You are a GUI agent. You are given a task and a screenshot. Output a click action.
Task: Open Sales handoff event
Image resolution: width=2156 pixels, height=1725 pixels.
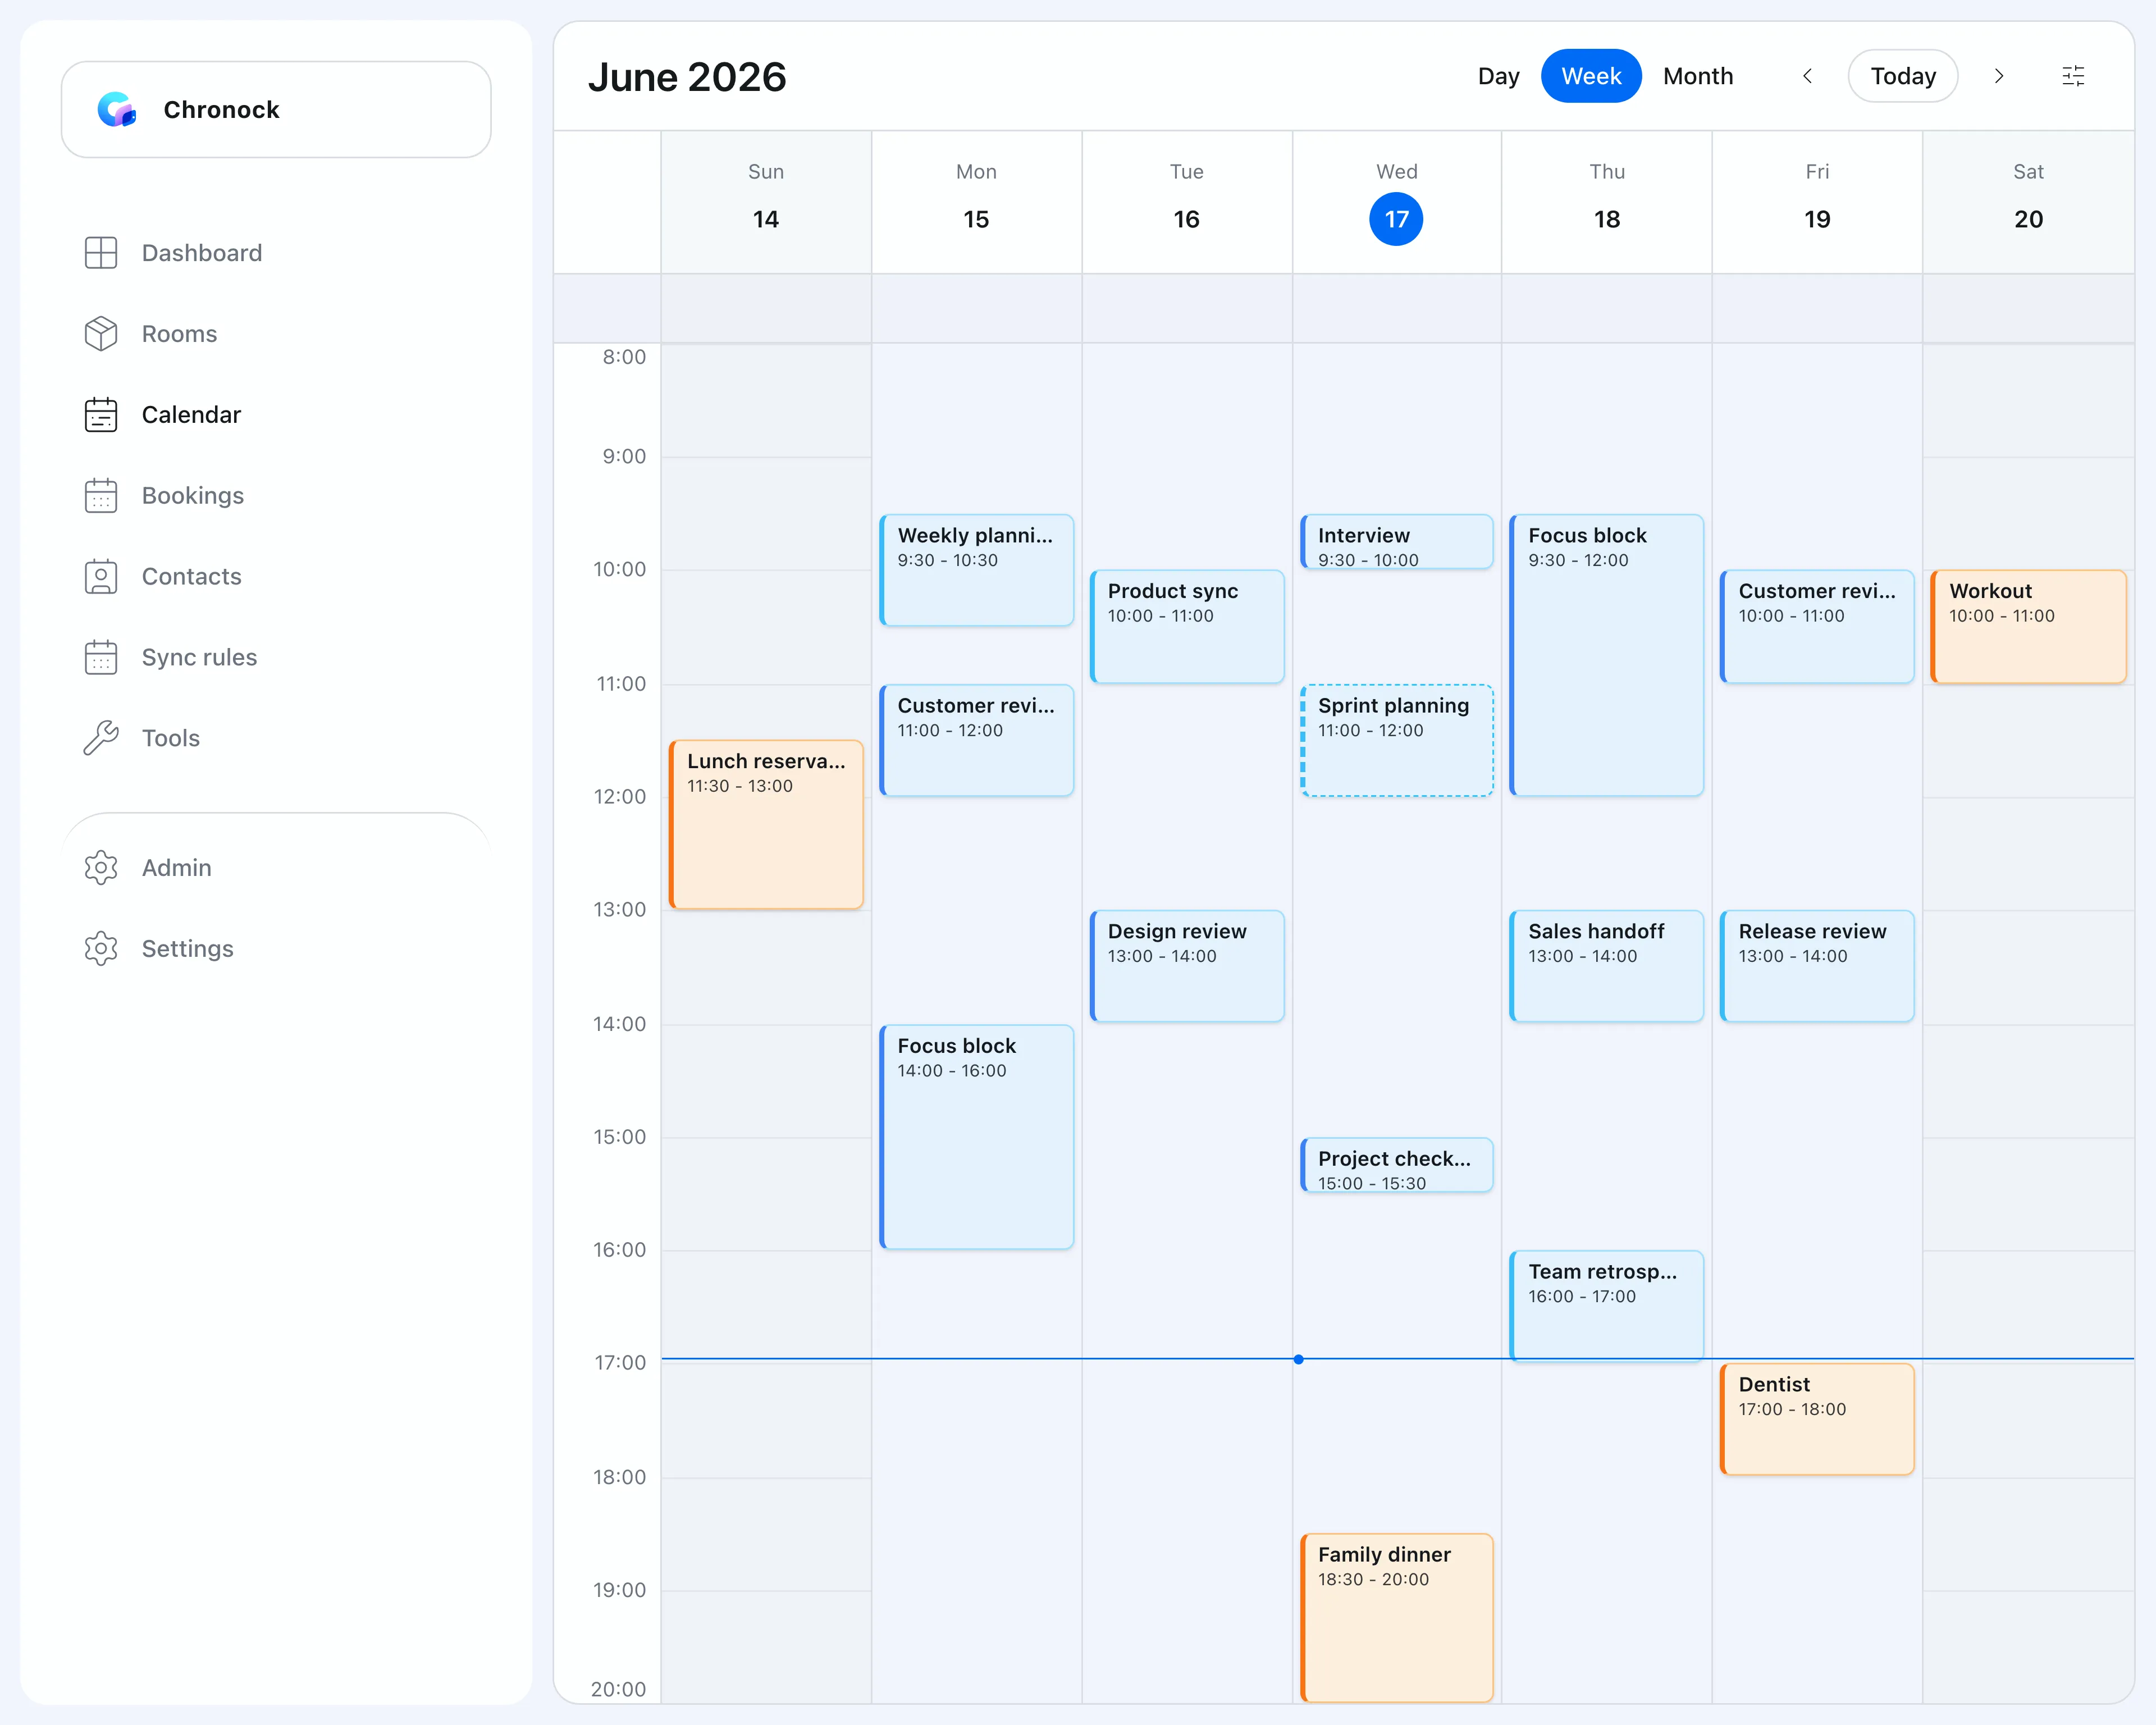tap(1606, 966)
